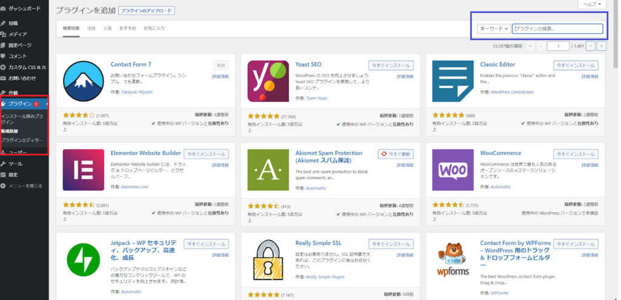Click the Contact Form 7 plugin icon
This screenshot has width=621, height=300.
coord(84,81)
